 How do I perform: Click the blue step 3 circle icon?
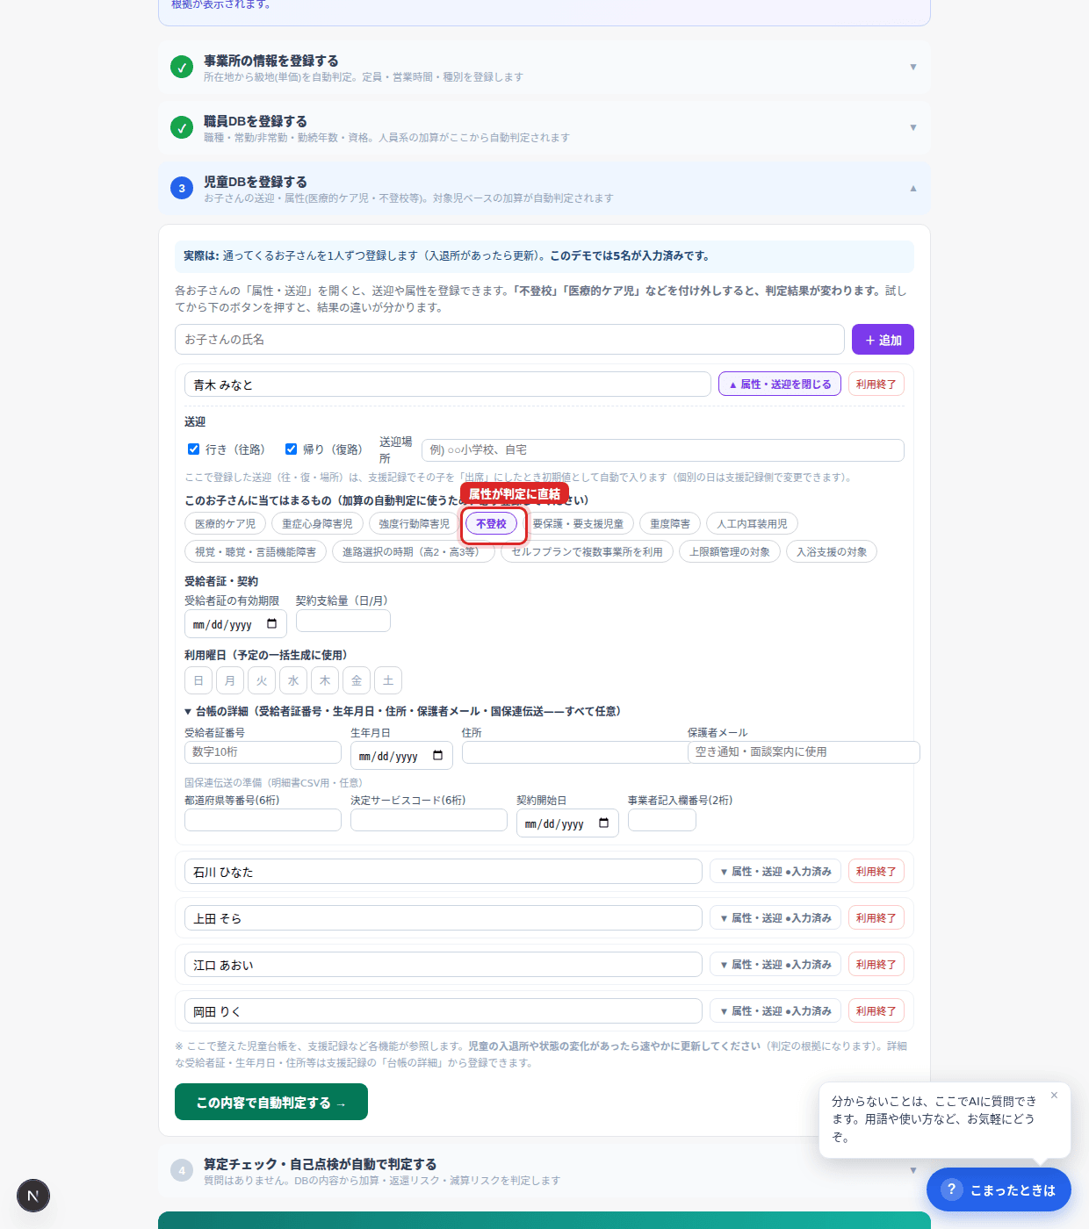(182, 188)
